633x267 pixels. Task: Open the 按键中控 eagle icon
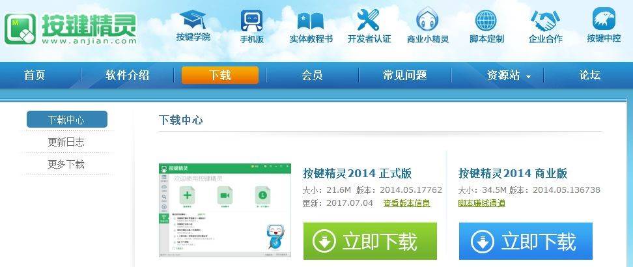[604, 19]
